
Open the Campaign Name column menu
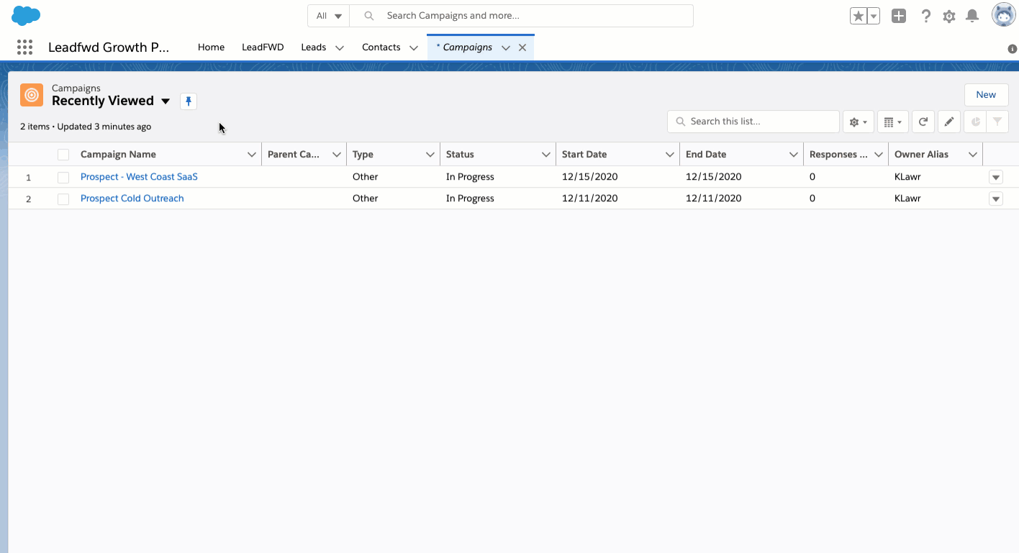[x=252, y=155]
